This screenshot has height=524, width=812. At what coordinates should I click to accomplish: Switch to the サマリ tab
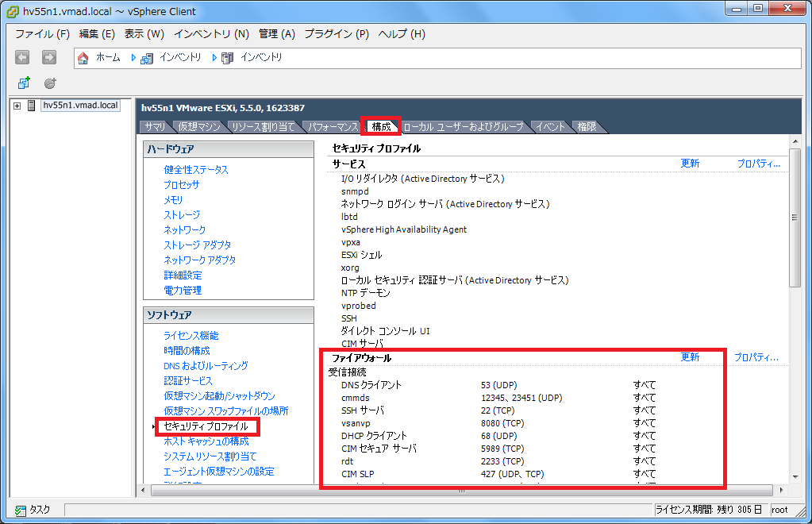[154, 127]
